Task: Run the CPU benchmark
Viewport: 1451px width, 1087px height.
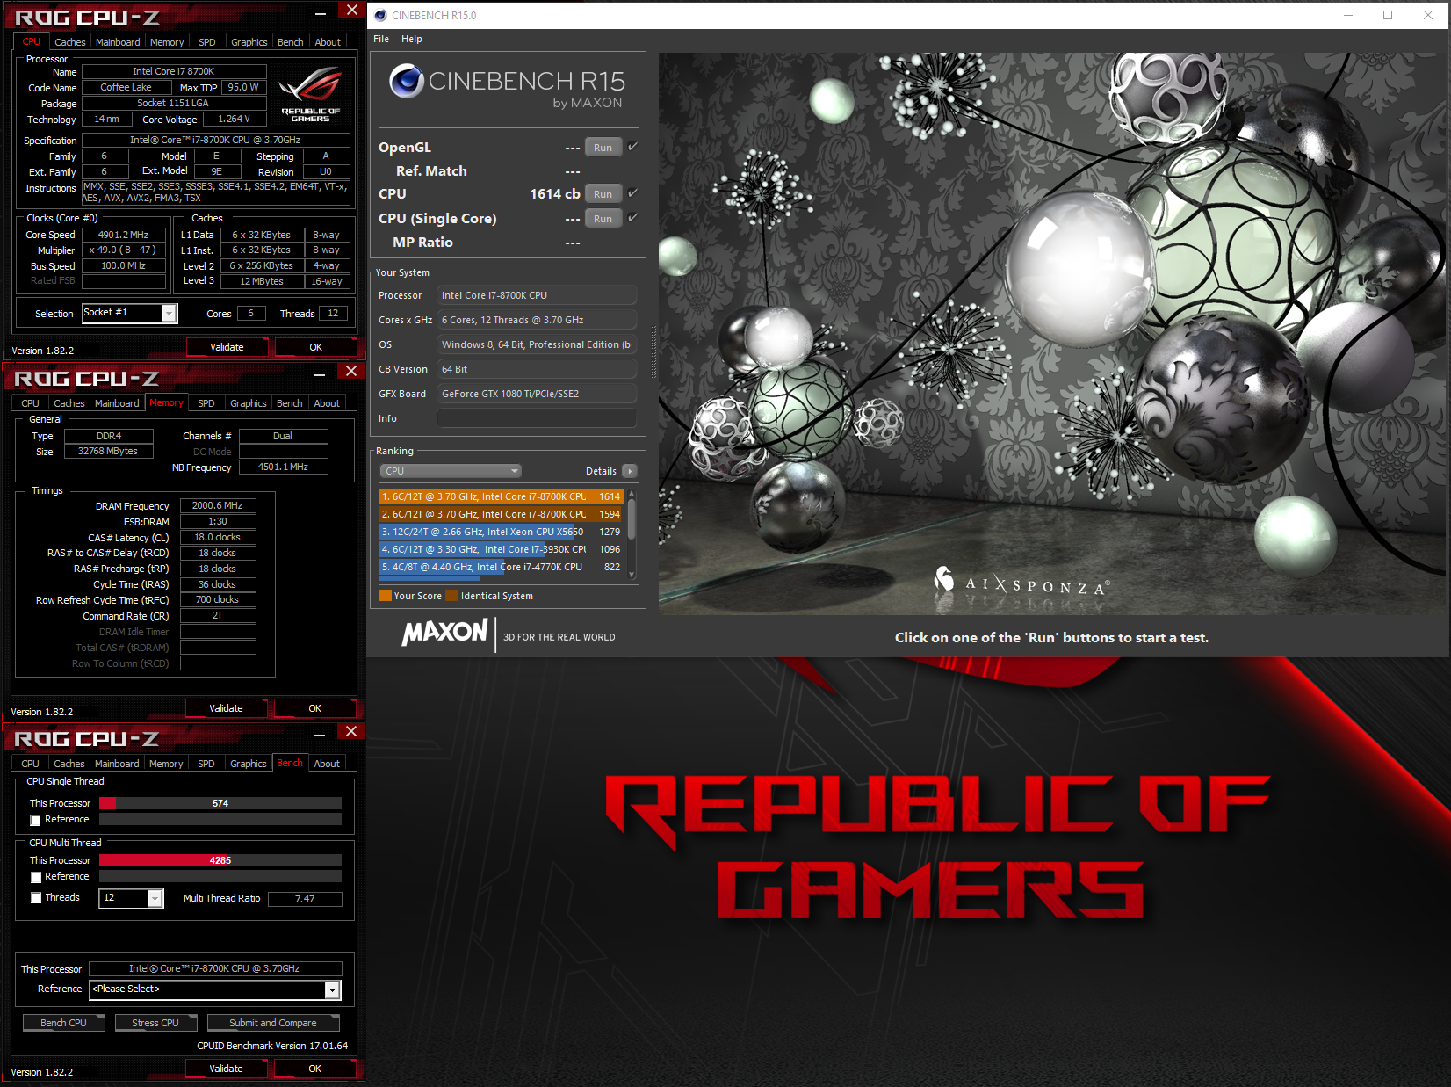Action: (603, 194)
